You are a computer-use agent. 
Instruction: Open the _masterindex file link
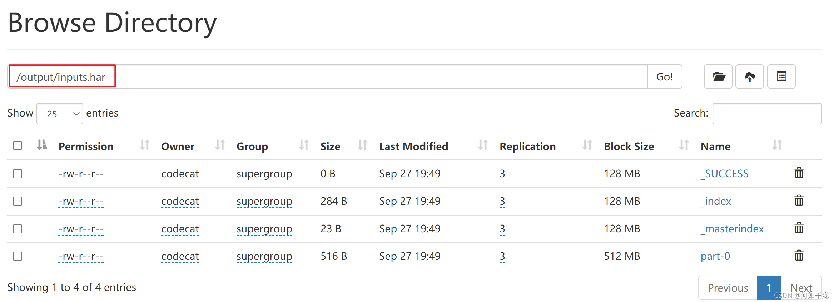732,229
